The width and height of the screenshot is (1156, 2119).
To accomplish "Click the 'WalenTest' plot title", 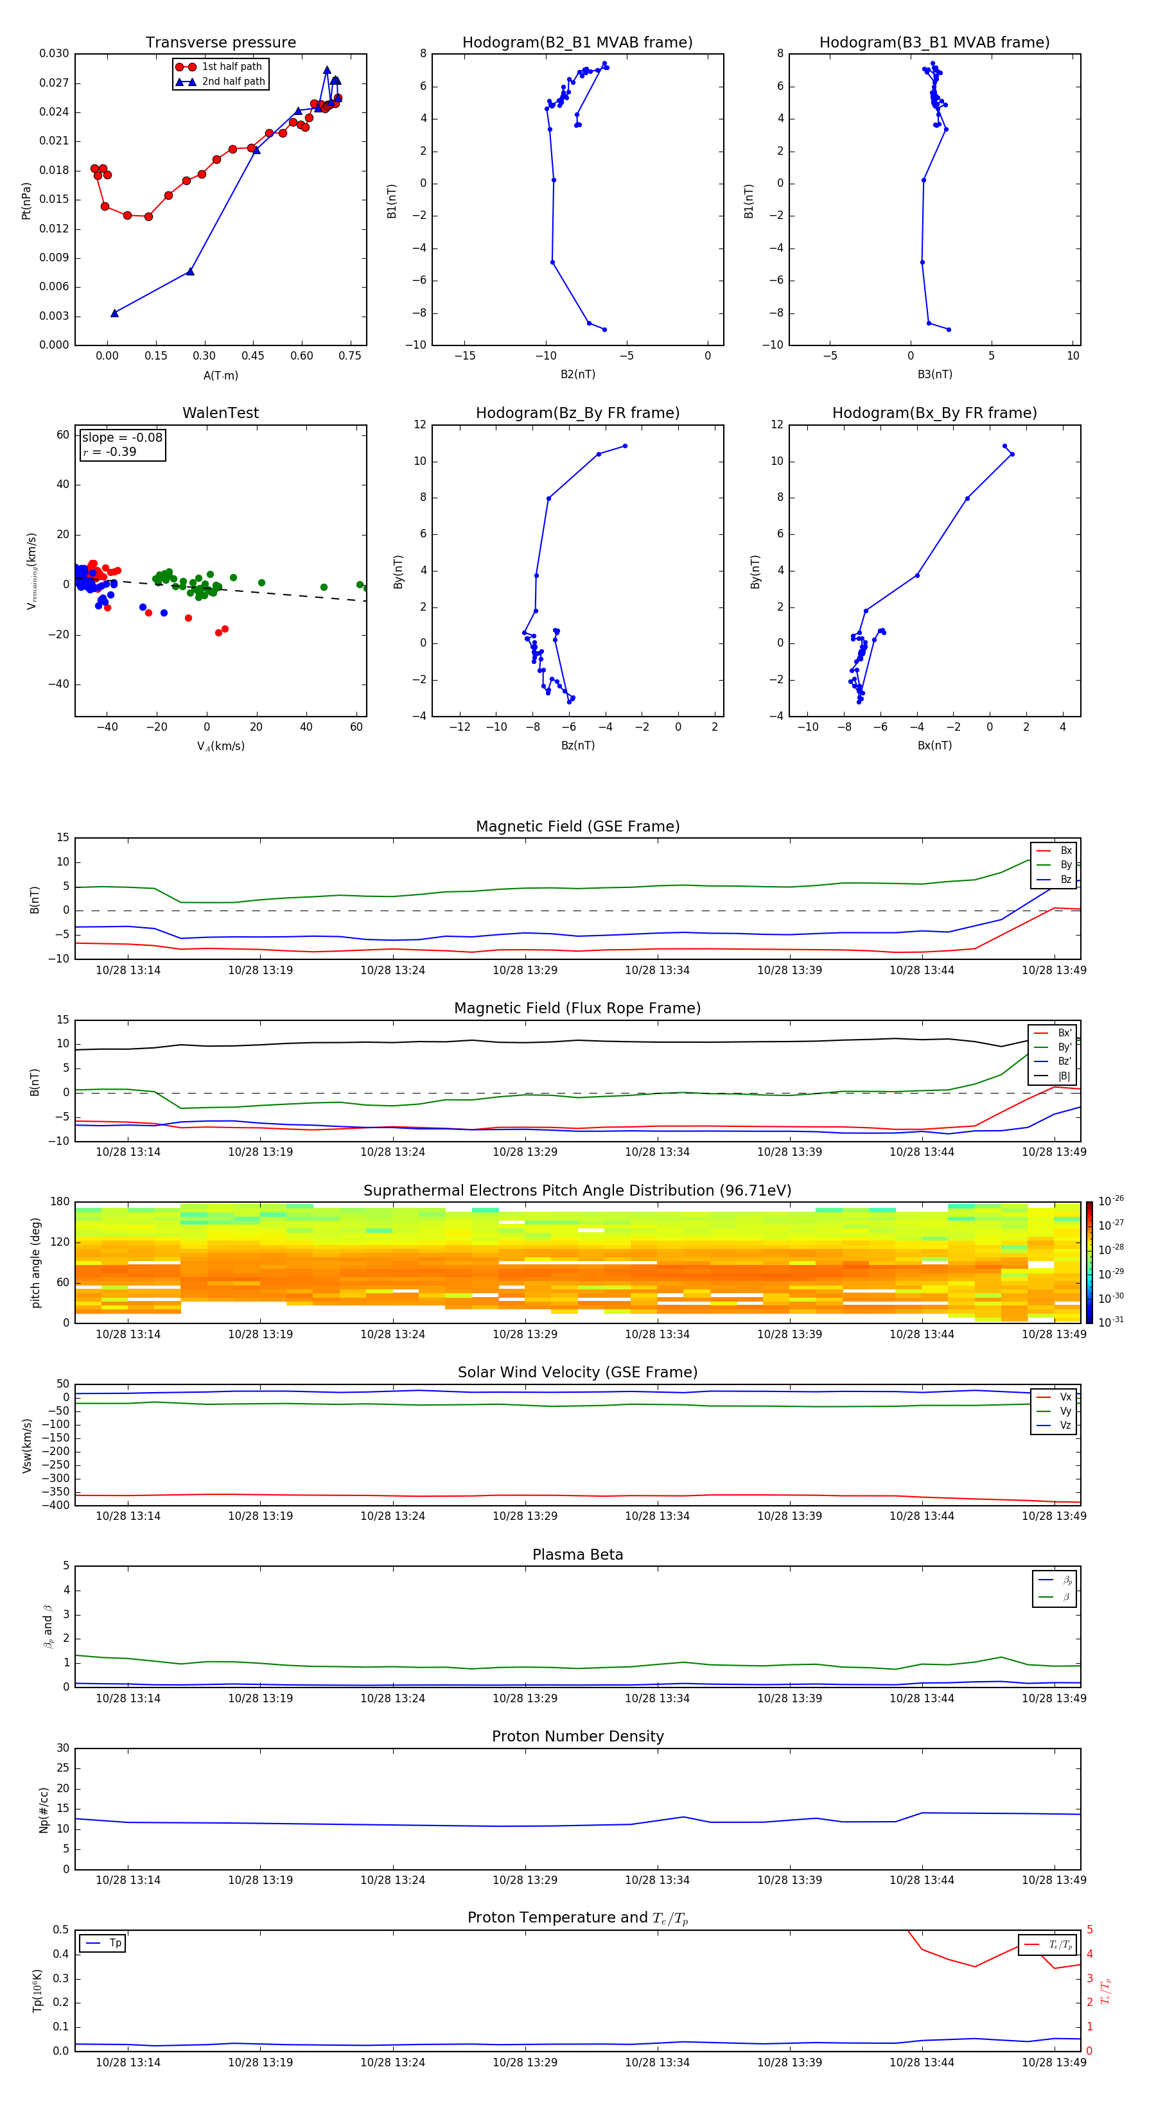I will pos(220,413).
